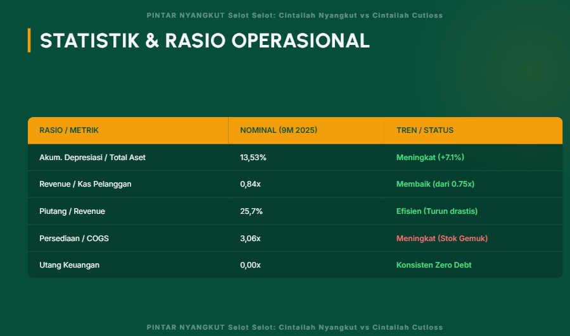The height and width of the screenshot is (336, 570).
Task: Click the 'Efisien (Turun drastis)' status text
Action: [437, 211]
